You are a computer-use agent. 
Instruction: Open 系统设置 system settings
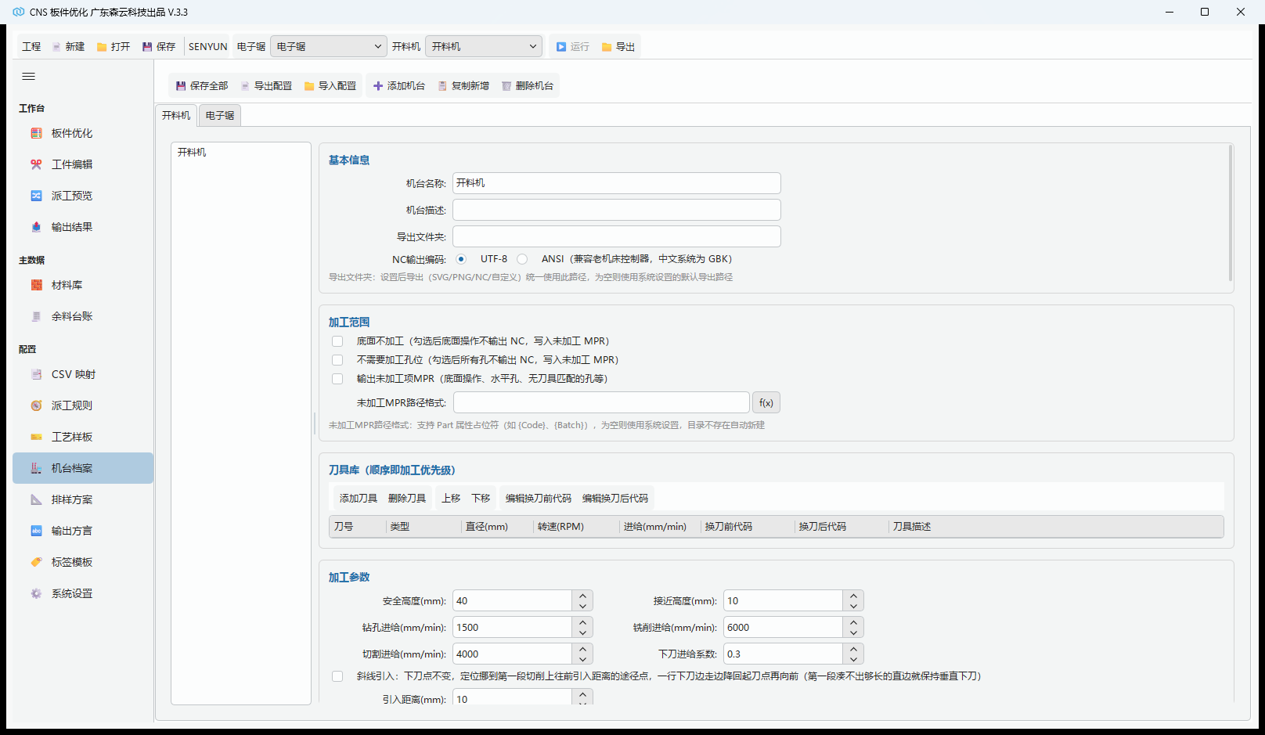(83, 593)
